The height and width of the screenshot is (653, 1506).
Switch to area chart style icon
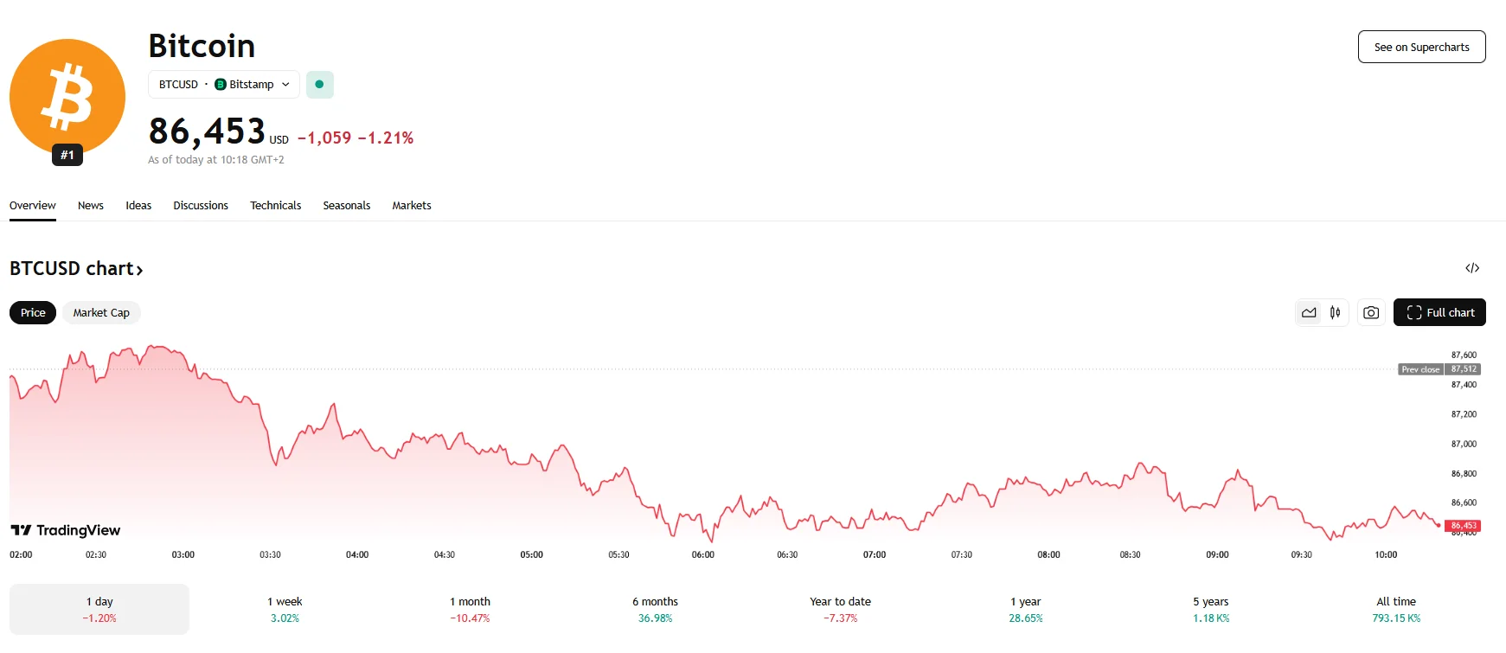[1309, 312]
